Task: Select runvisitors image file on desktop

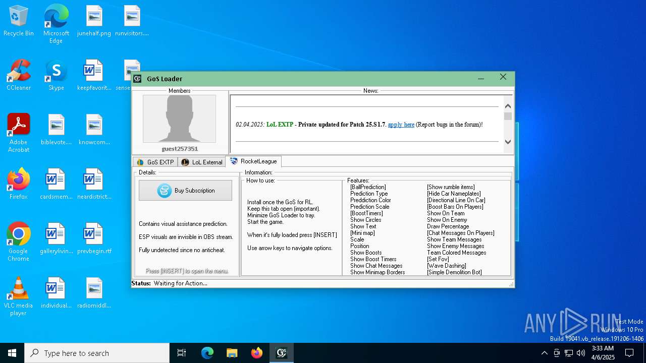Action: click(x=132, y=21)
